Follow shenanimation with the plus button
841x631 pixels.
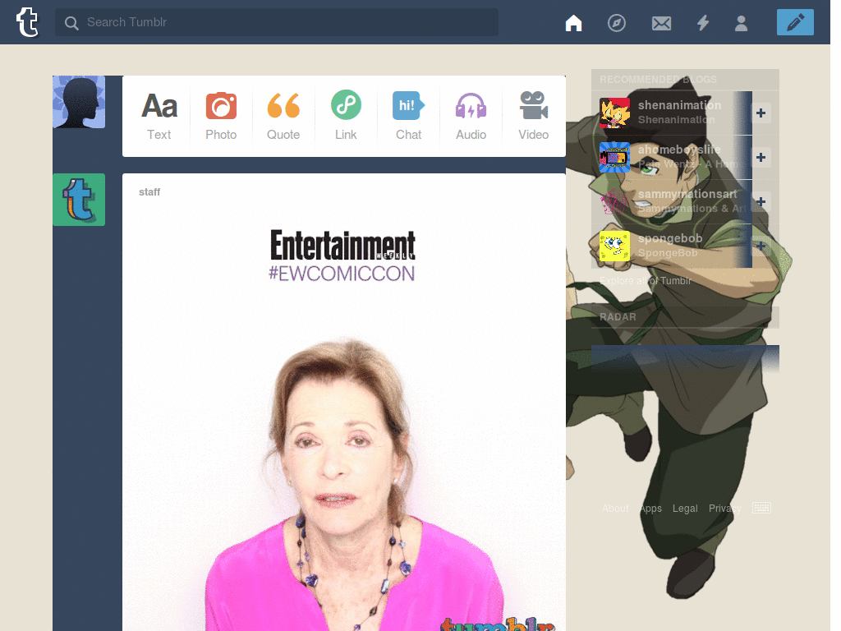[x=761, y=113]
